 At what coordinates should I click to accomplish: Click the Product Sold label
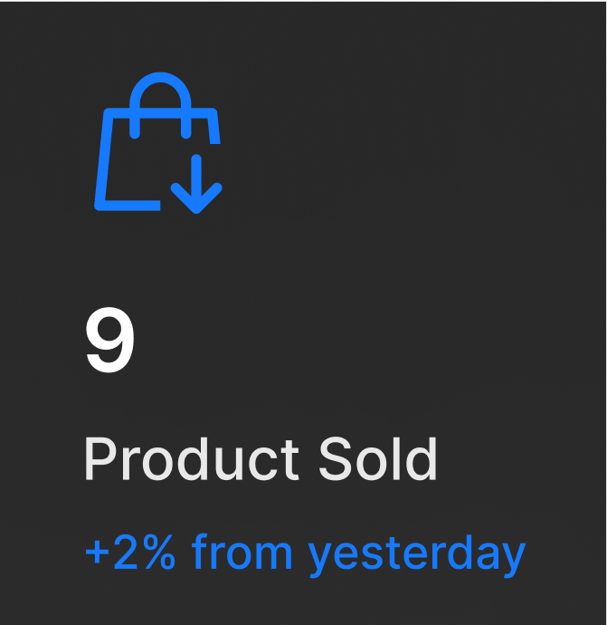pos(261,459)
